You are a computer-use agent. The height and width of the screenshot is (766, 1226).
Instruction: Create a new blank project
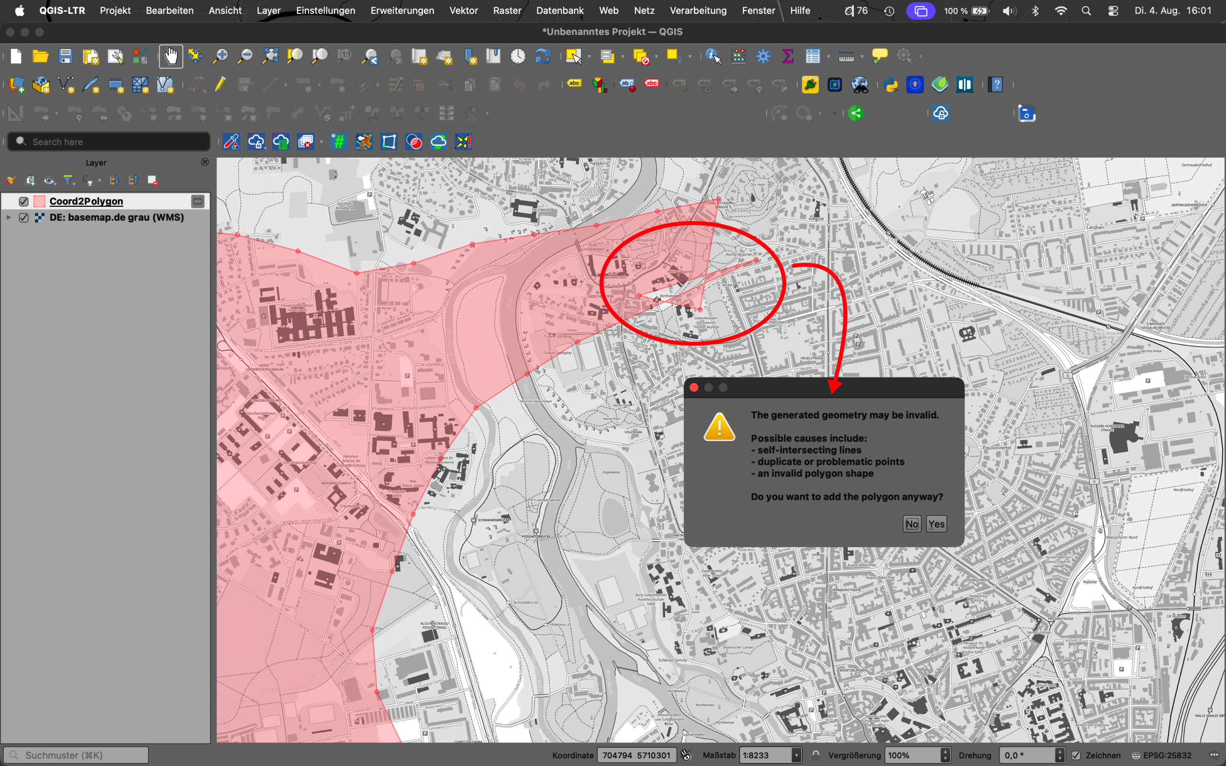[x=16, y=56]
